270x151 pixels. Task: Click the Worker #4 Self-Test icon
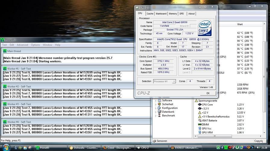[x=5, y=122]
